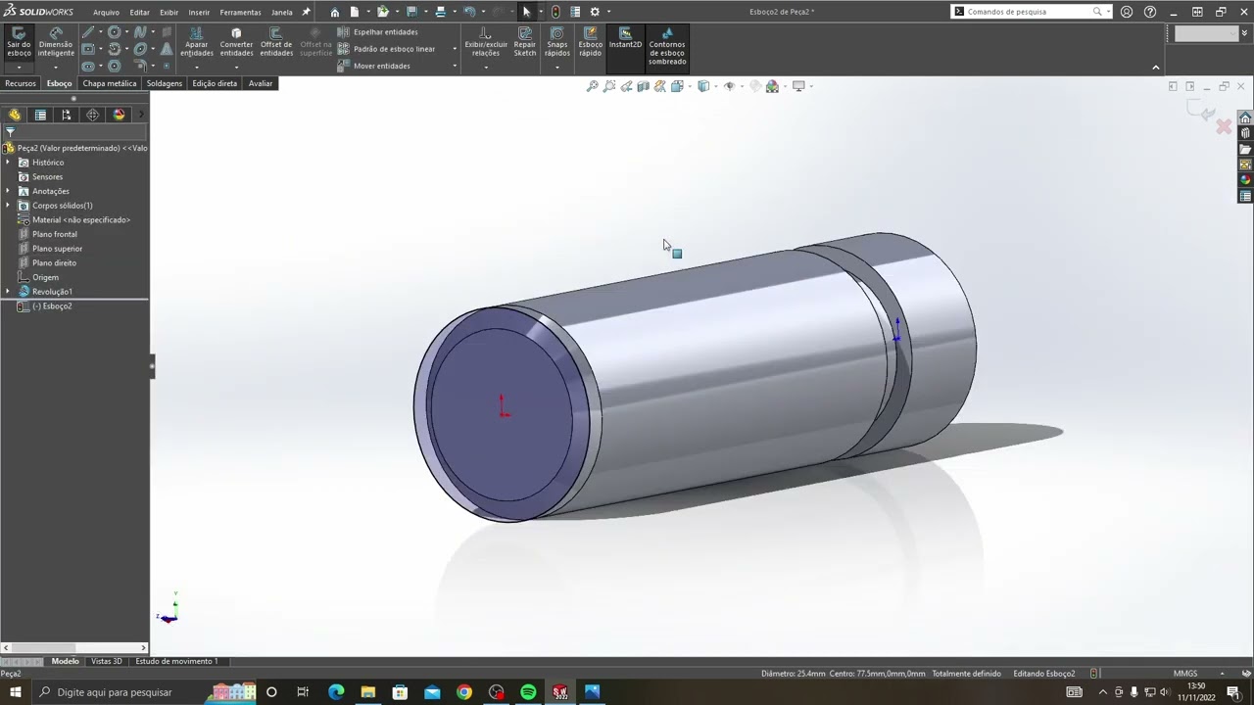Open ConfigurationManager tab icon

point(67,115)
